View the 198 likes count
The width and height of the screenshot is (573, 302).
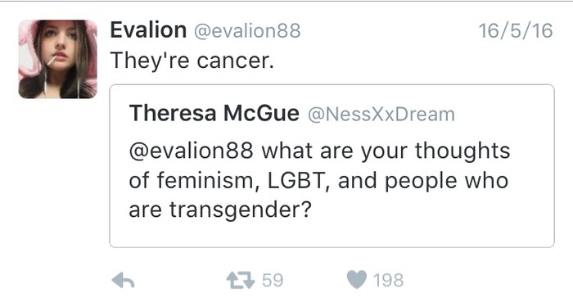pos(388,281)
